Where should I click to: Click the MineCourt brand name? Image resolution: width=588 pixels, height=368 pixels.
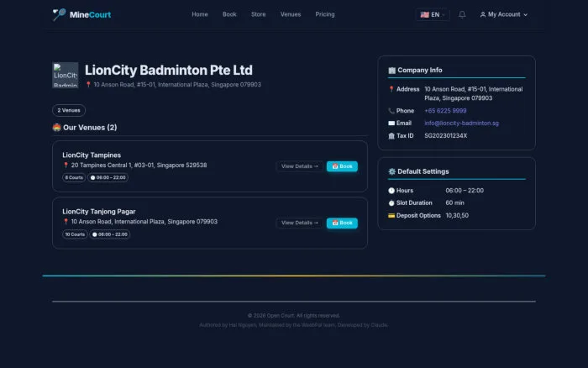(91, 14)
